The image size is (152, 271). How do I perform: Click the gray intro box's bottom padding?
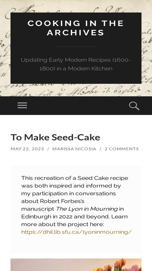(76, 245)
